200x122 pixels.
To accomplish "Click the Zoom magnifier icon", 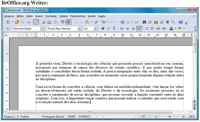I will click(173, 22).
